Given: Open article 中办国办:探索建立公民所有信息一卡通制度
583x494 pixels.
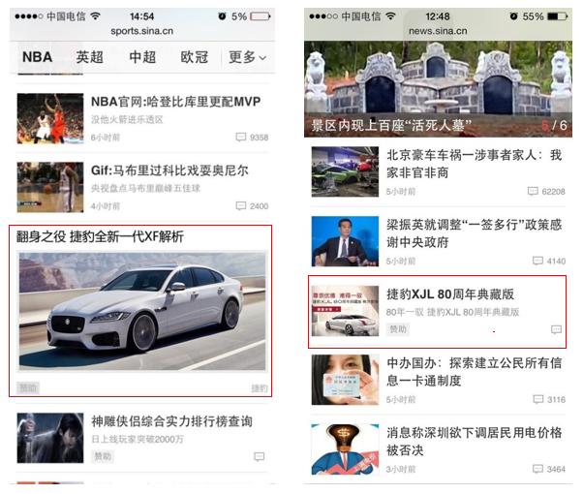Looking at the screenshot, I should [475, 372].
